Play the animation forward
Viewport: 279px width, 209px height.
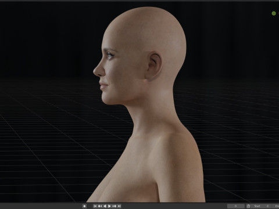point(109,206)
